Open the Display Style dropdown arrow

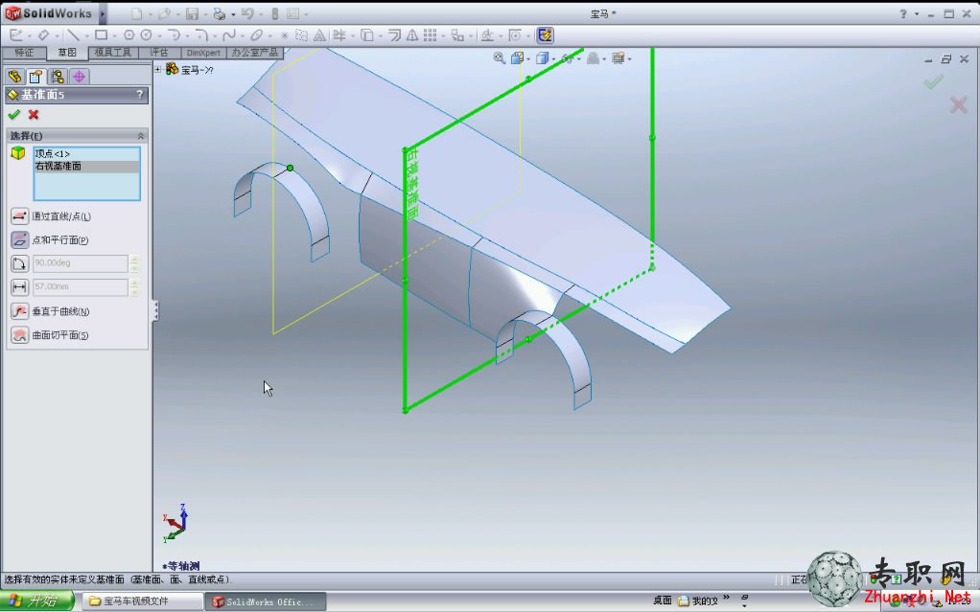click(553, 58)
